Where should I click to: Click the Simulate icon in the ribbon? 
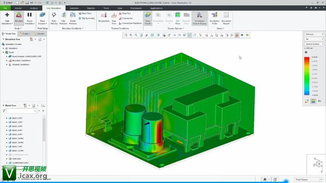pyautogui.click(x=19, y=18)
